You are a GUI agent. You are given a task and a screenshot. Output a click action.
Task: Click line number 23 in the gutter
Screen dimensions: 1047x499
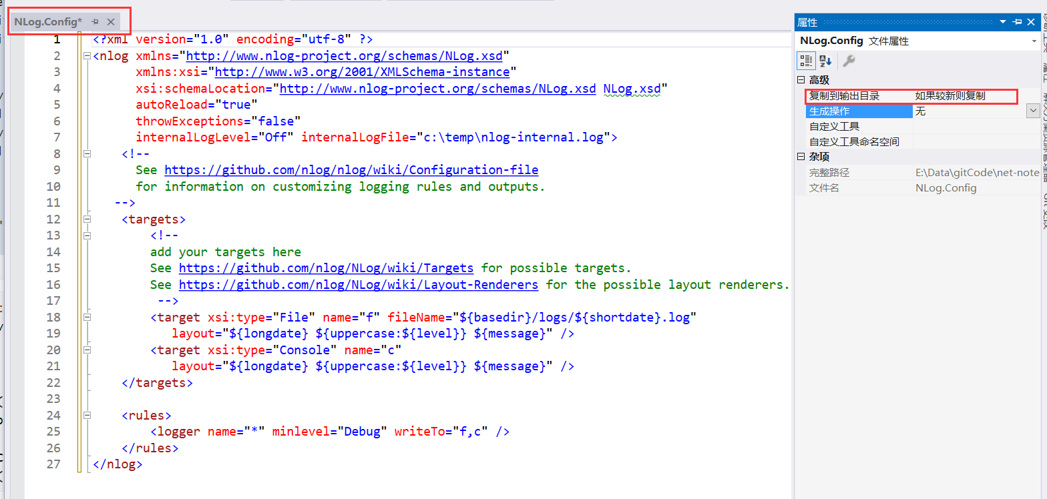pos(53,399)
